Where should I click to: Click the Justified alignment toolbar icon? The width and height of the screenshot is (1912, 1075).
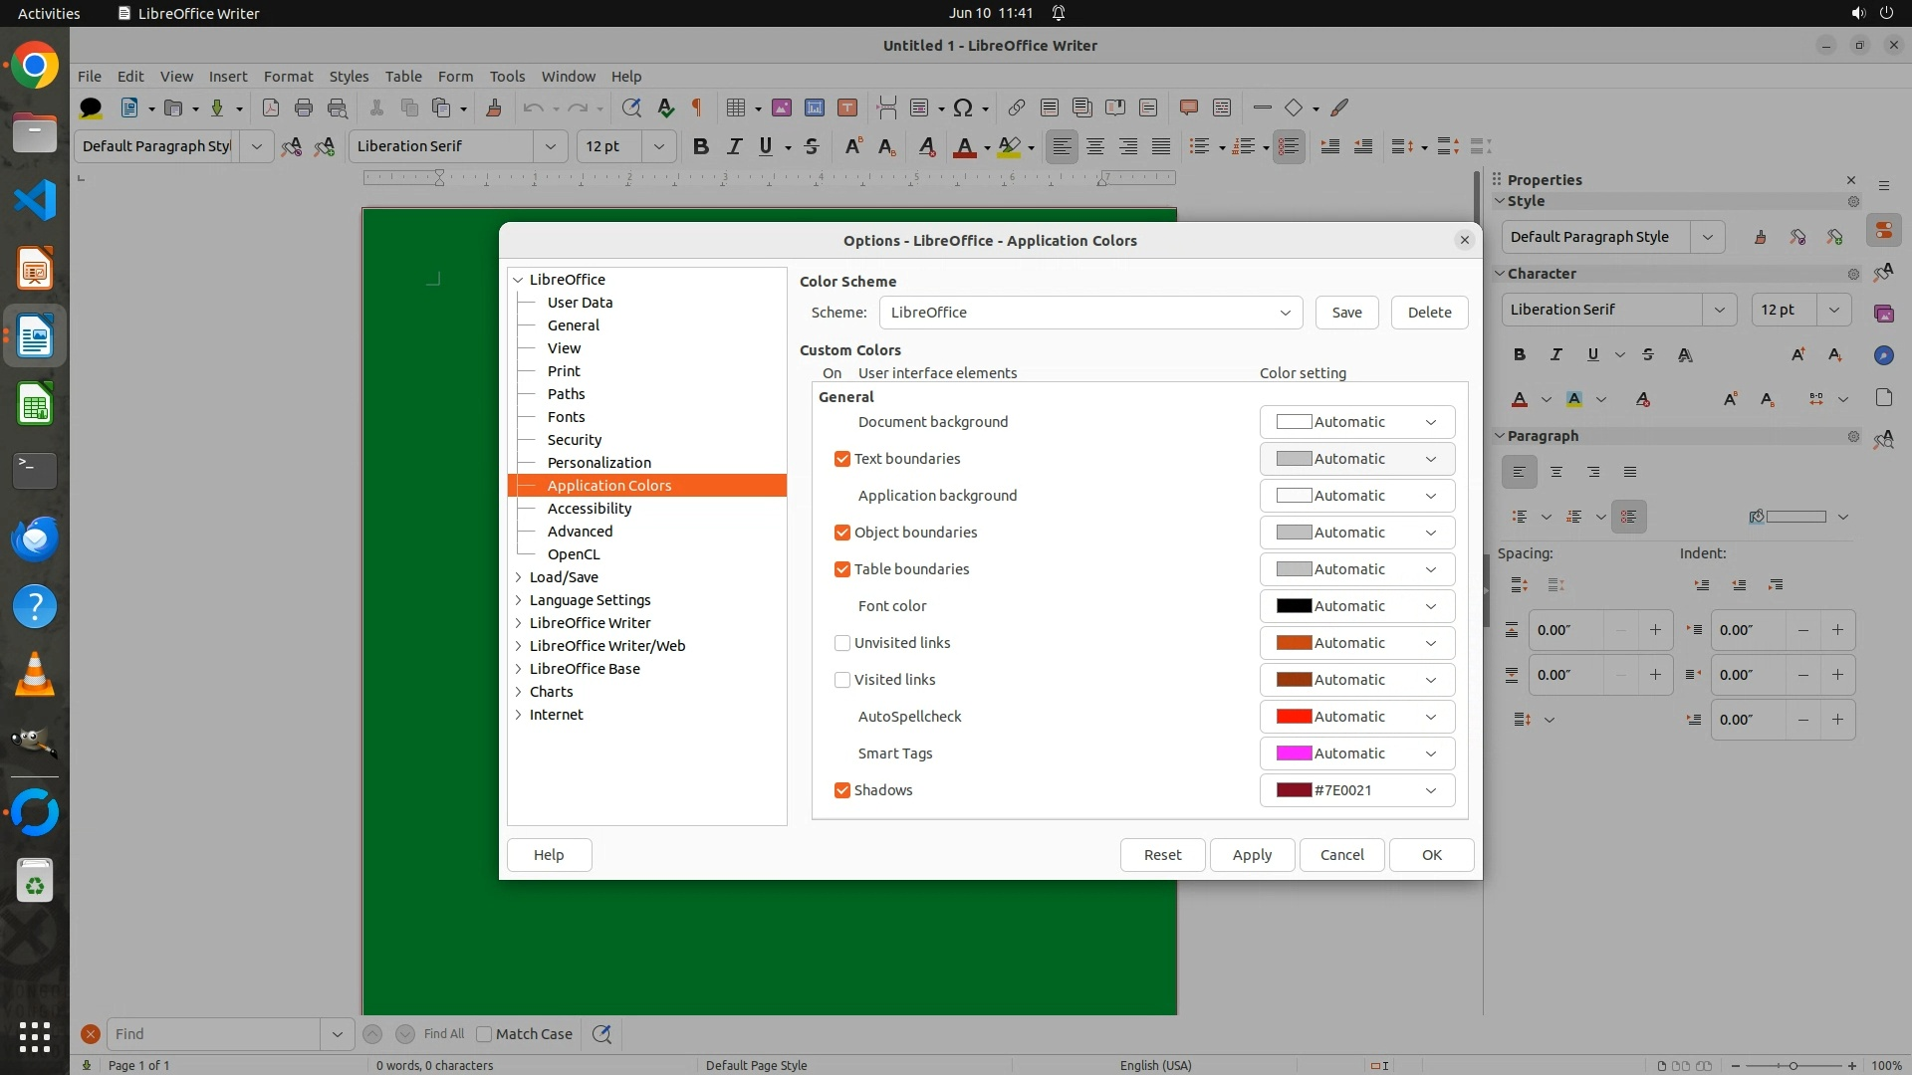tap(1161, 146)
